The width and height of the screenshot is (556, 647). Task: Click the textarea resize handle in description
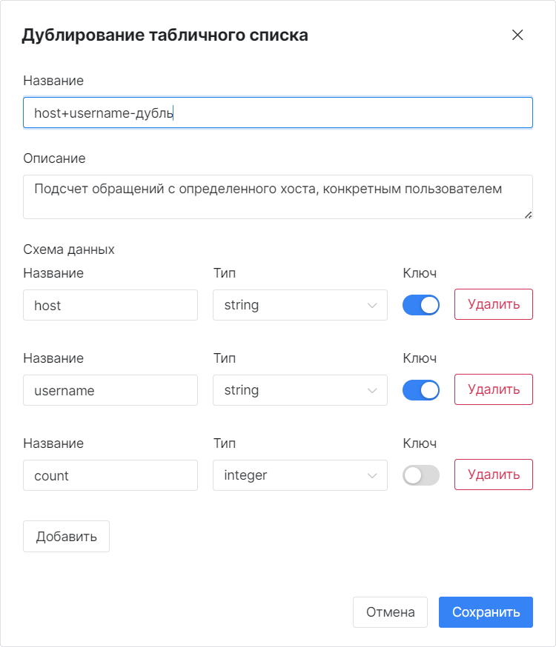tap(528, 215)
